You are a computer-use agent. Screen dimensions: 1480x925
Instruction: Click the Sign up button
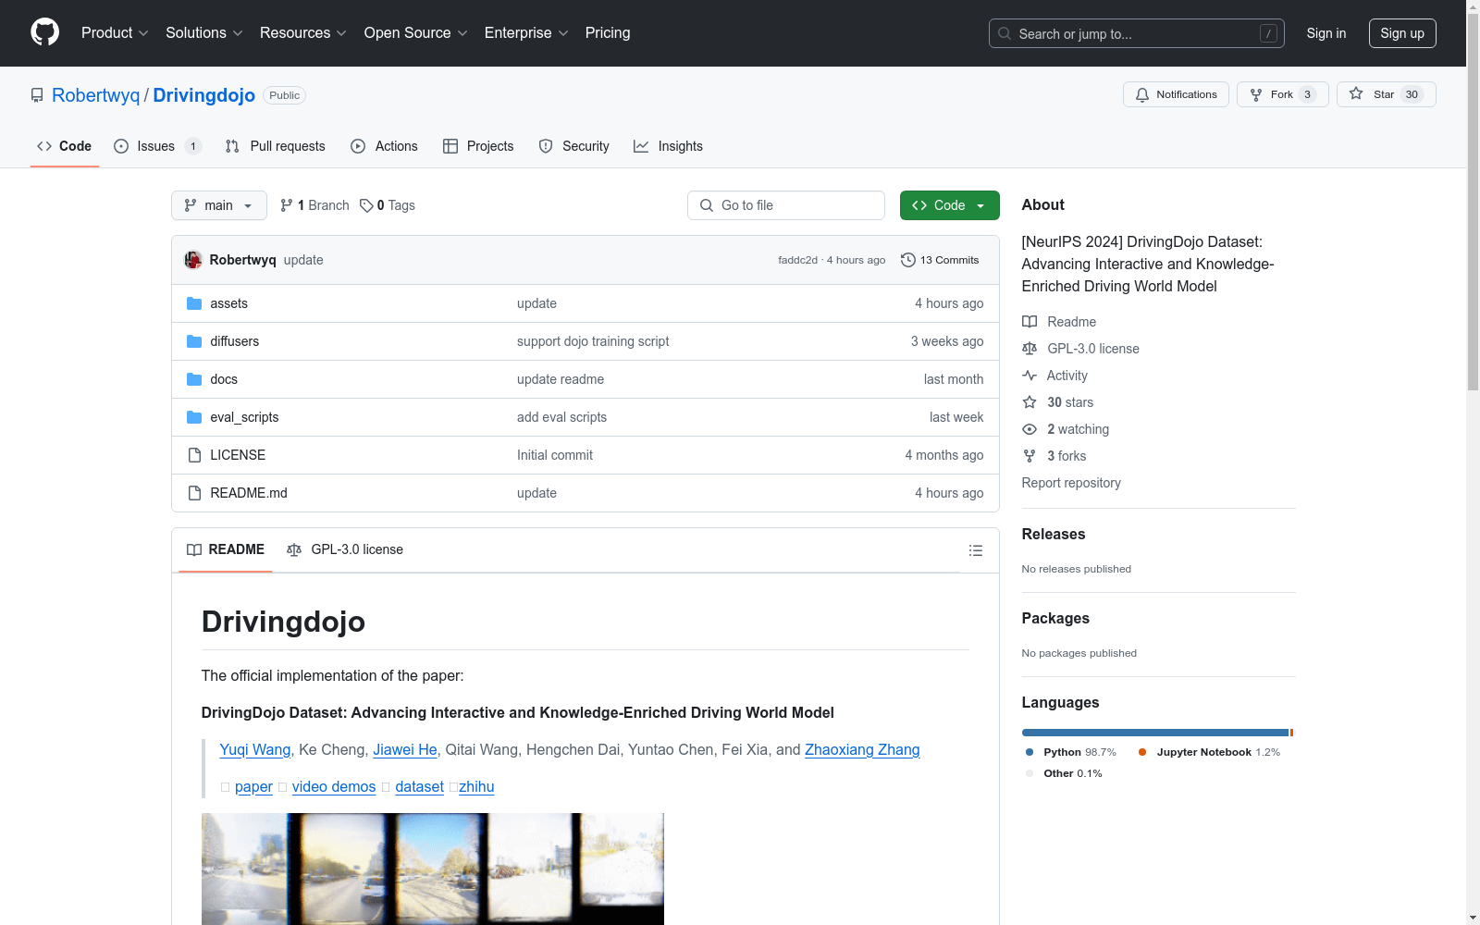point(1402,33)
